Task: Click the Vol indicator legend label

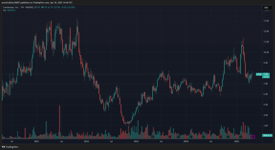Action: (x=4, y=10)
